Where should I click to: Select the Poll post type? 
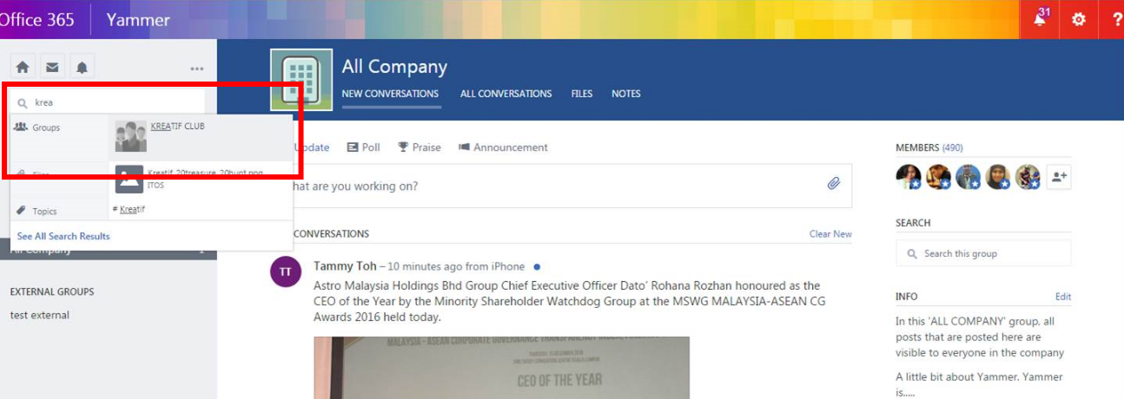(x=363, y=147)
